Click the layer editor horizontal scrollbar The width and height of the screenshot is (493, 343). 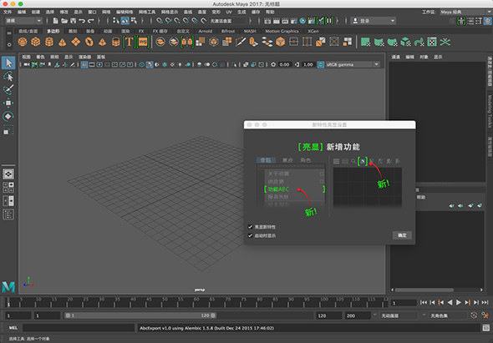click(424, 290)
